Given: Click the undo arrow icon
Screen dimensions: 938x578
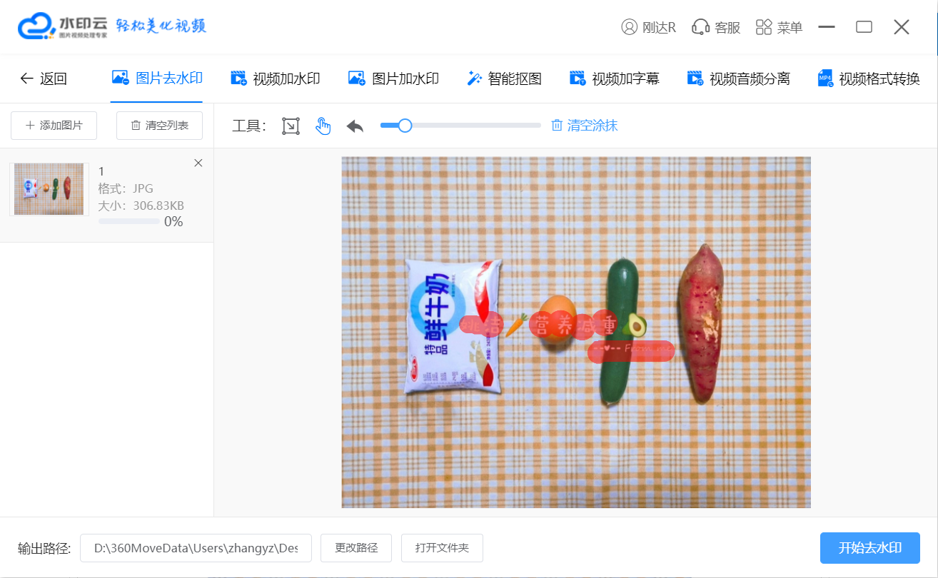Looking at the screenshot, I should point(355,126).
